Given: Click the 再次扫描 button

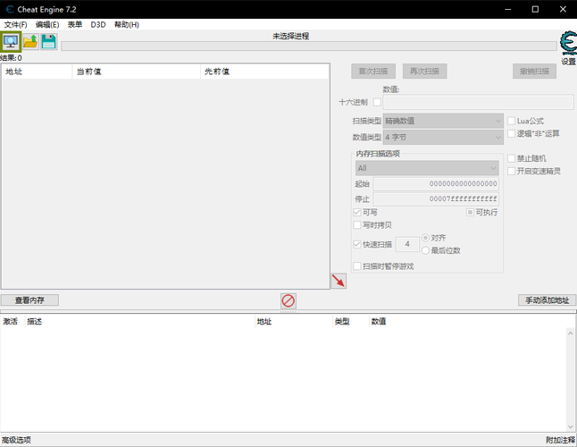Looking at the screenshot, I should tap(424, 71).
